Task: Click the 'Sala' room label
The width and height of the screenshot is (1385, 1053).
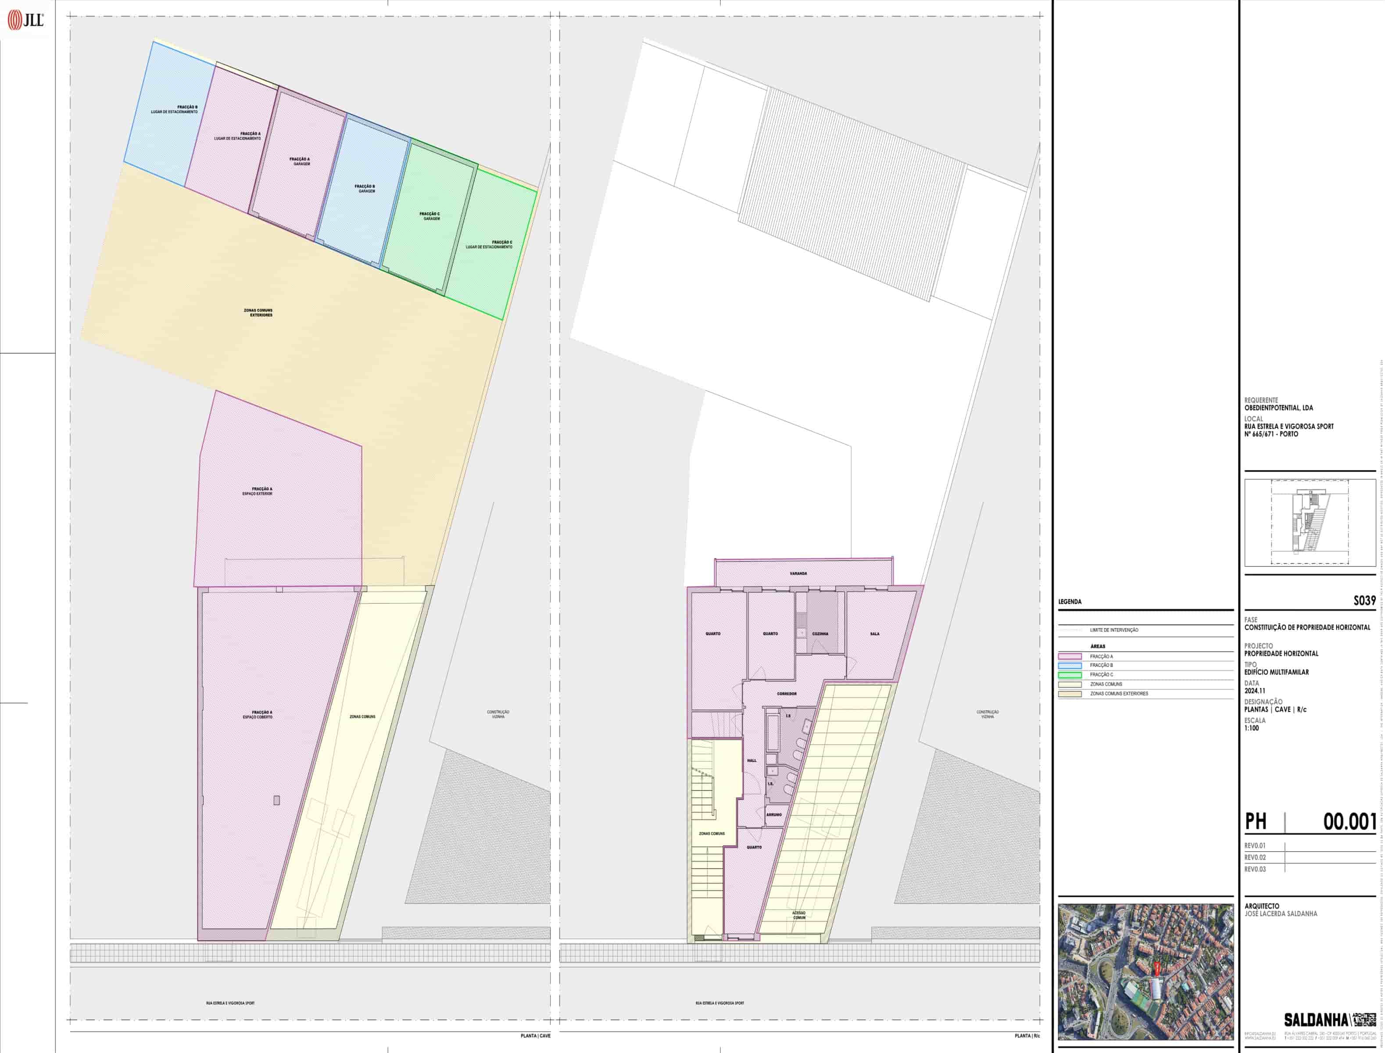Action: (874, 634)
